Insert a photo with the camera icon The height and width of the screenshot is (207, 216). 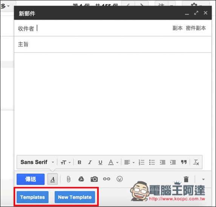click(94, 179)
